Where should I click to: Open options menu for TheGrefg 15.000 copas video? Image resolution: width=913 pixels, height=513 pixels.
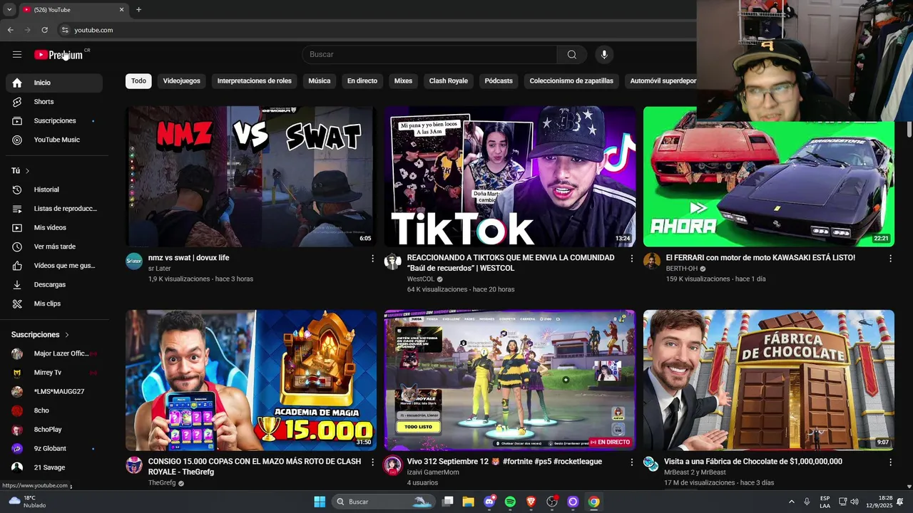click(372, 462)
